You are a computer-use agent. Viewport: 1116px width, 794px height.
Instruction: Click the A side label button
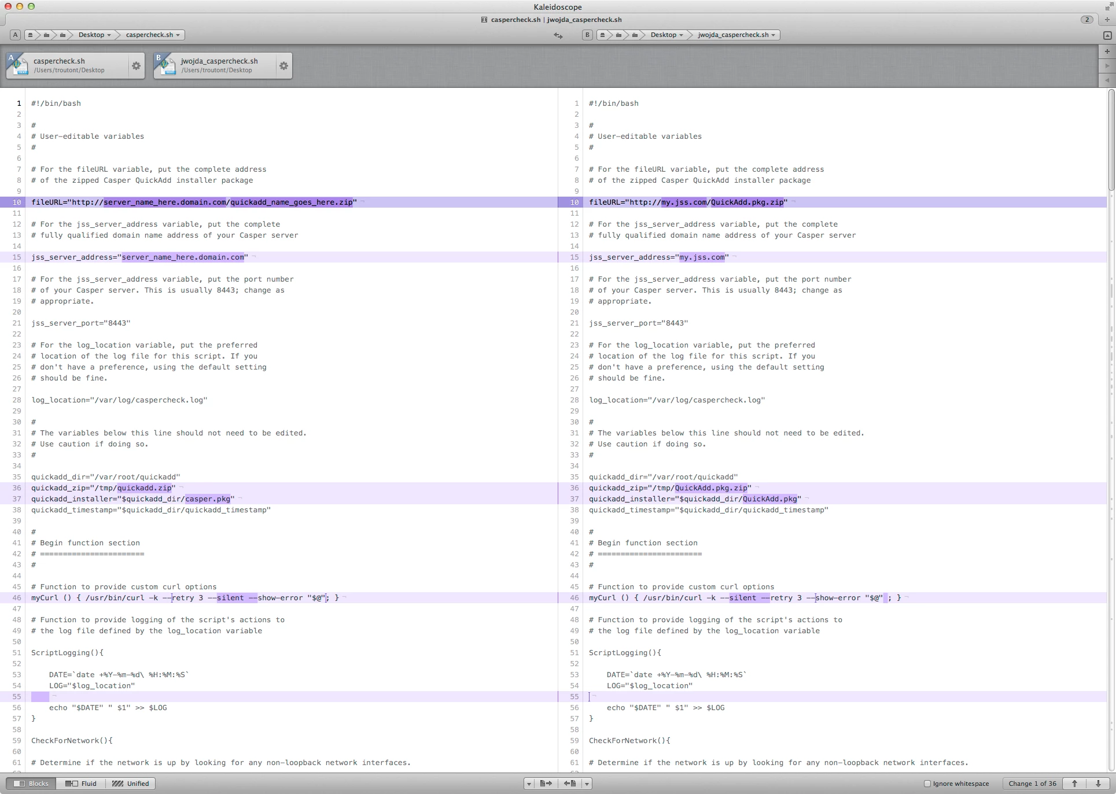15,35
